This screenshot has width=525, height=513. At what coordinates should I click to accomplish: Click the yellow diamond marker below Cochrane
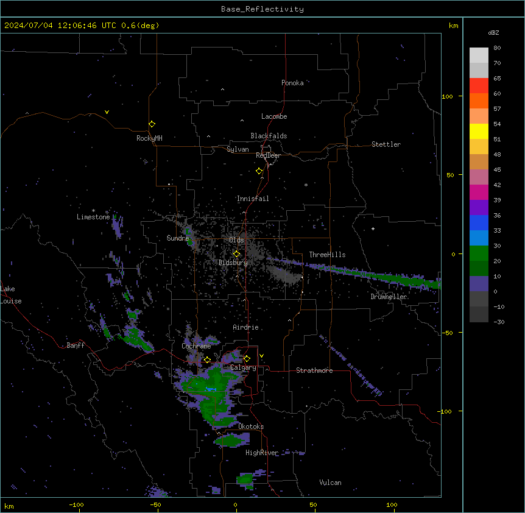pyautogui.click(x=207, y=359)
